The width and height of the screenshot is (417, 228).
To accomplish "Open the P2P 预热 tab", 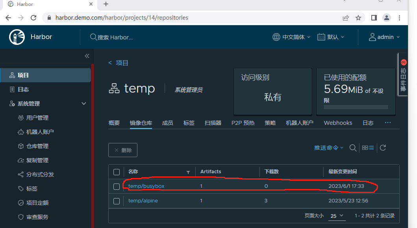I will coord(243,123).
